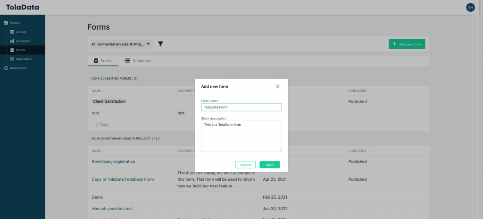
Task: Click the Jun 30, 2021 date cell
Action: tap(275, 209)
